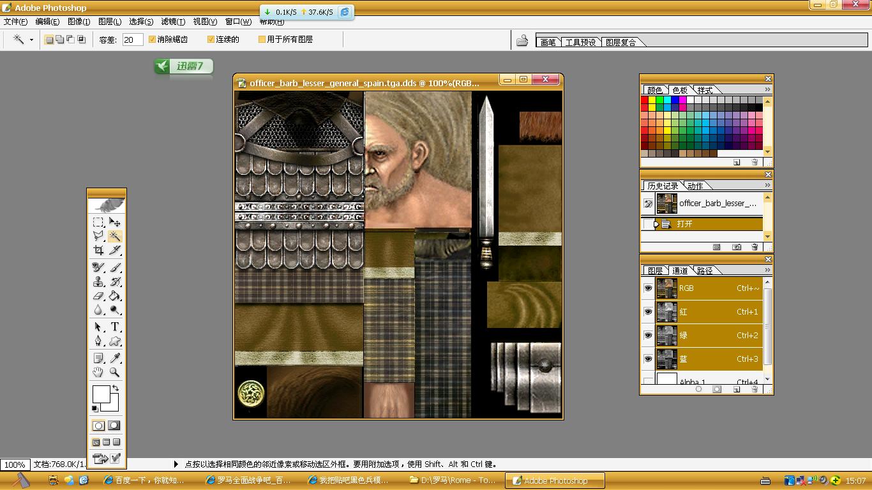
Task: Open the 罗马全面战争吧 taskbar window
Action: click(x=249, y=480)
